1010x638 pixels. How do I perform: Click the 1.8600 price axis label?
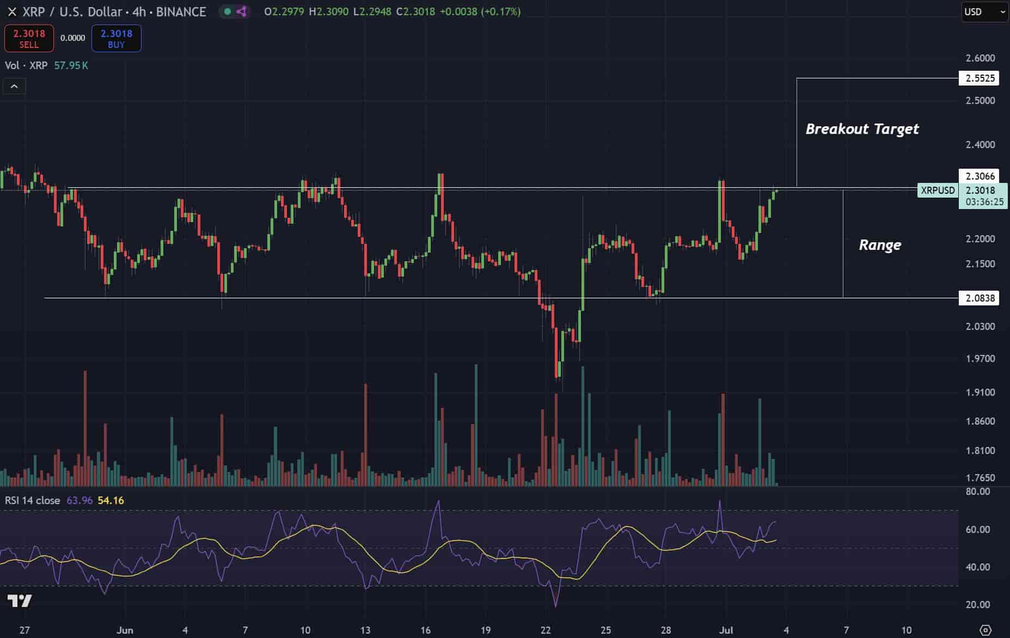click(x=980, y=421)
